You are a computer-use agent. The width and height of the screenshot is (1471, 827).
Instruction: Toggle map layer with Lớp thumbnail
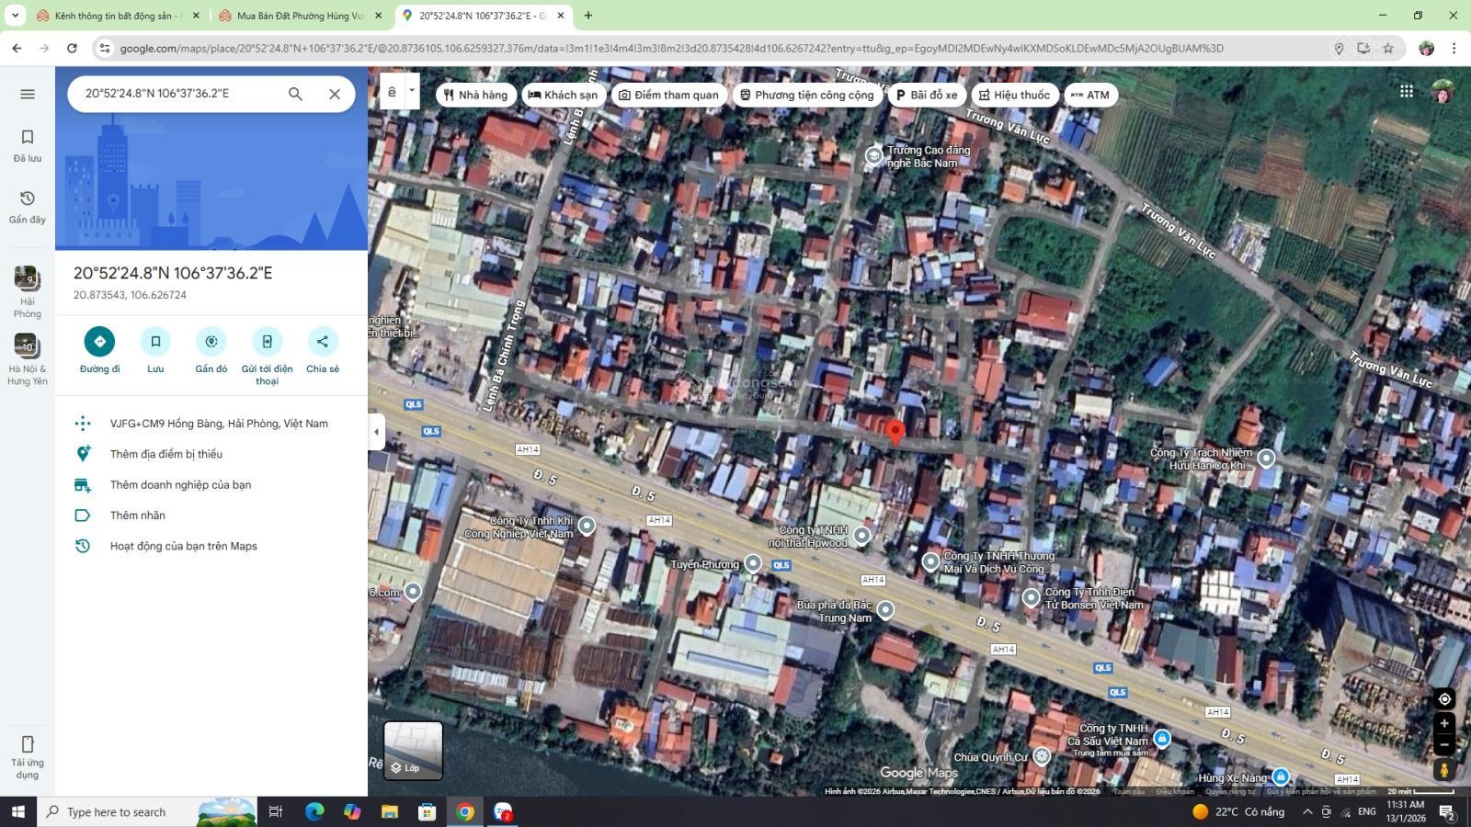pos(413,750)
